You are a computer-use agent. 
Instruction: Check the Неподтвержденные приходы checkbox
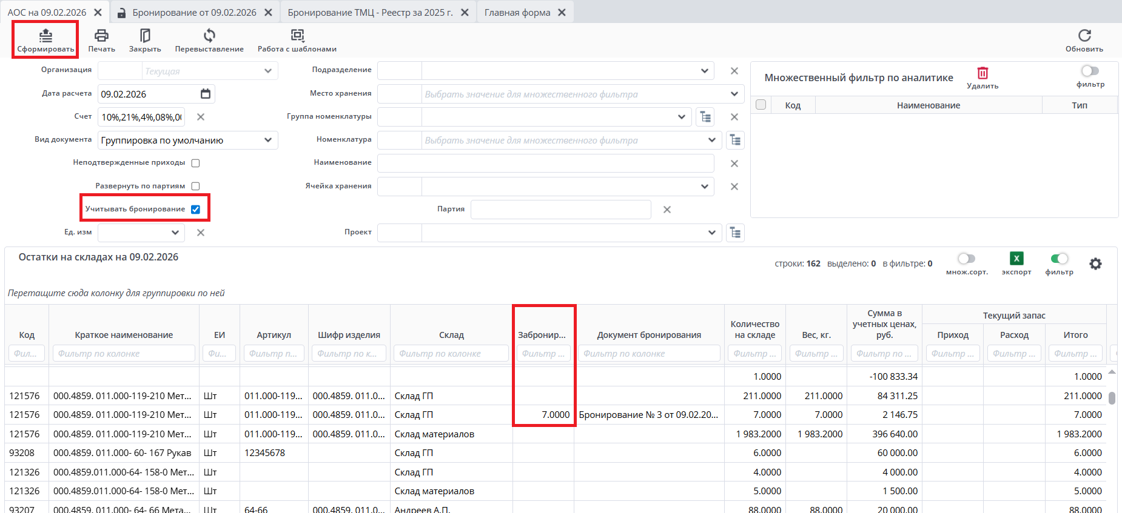coord(195,163)
